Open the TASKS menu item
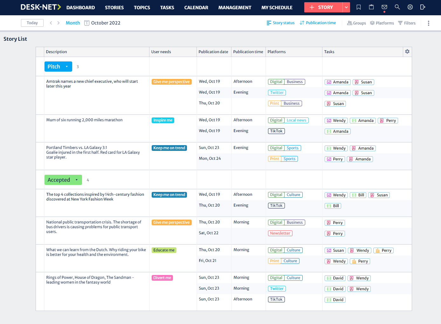Viewport: 441px width, 324px height. (167, 7)
